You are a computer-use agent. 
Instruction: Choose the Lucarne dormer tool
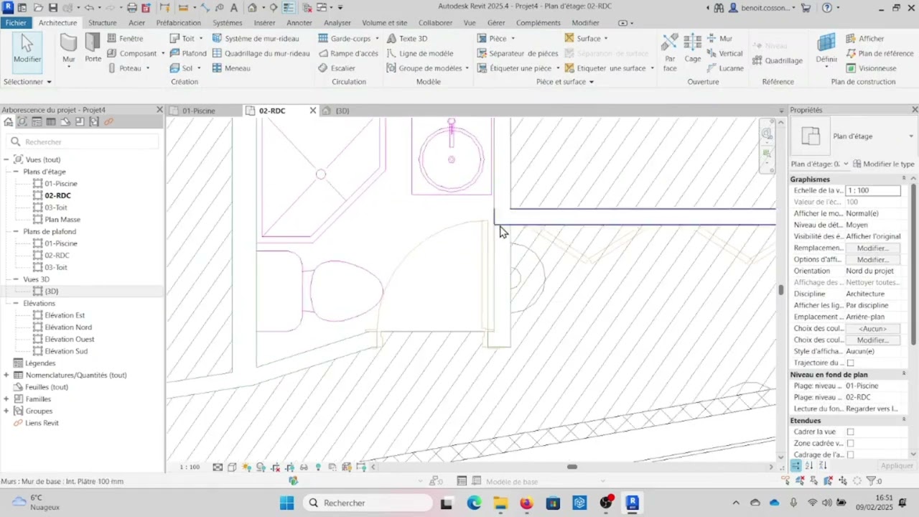tap(725, 68)
